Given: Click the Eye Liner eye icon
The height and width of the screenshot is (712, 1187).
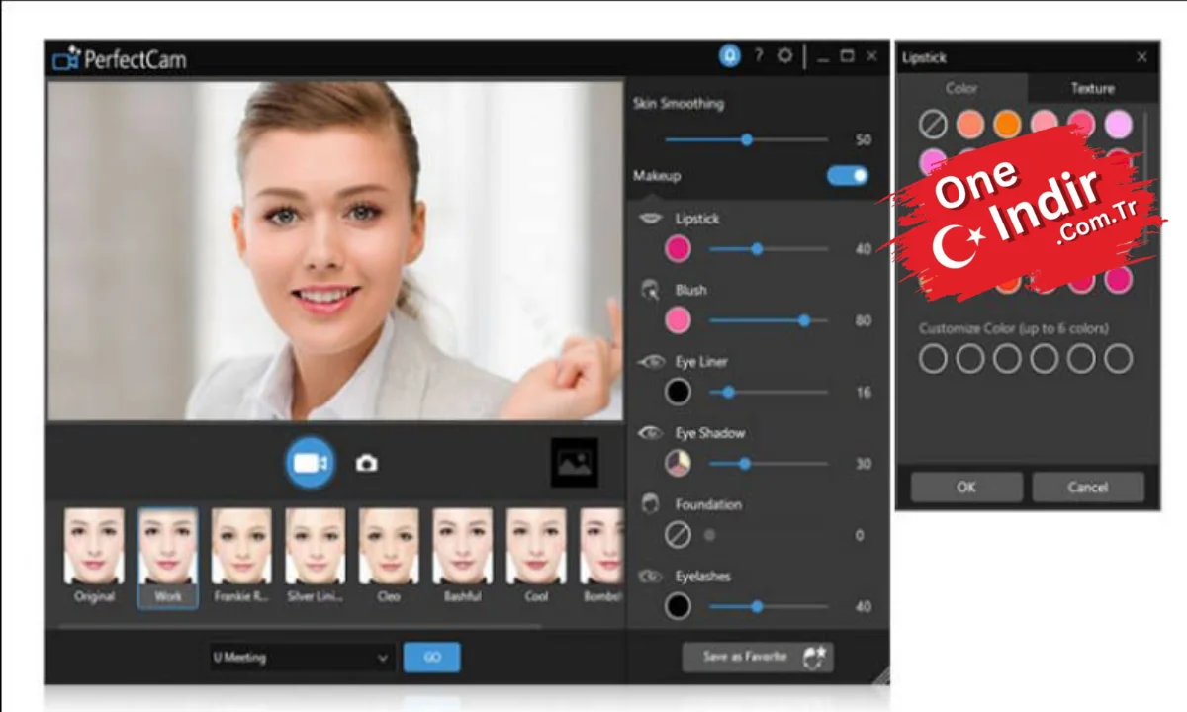Looking at the screenshot, I should point(651,362).
